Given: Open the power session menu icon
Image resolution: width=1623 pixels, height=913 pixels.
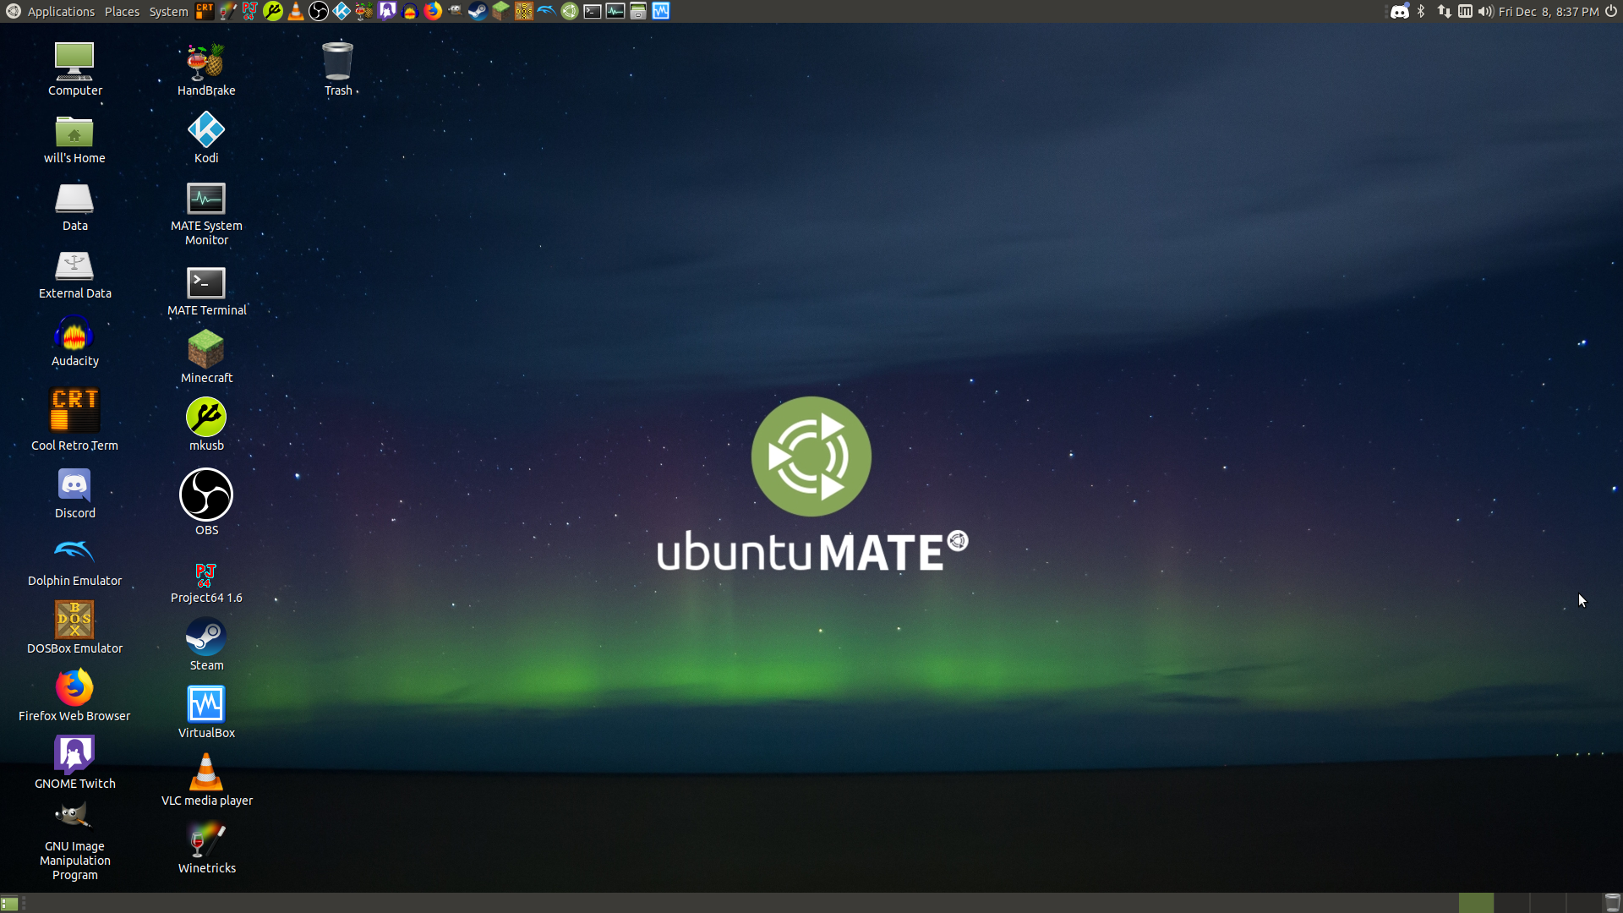Looking at the screenshot, I should click(1611, 12).
